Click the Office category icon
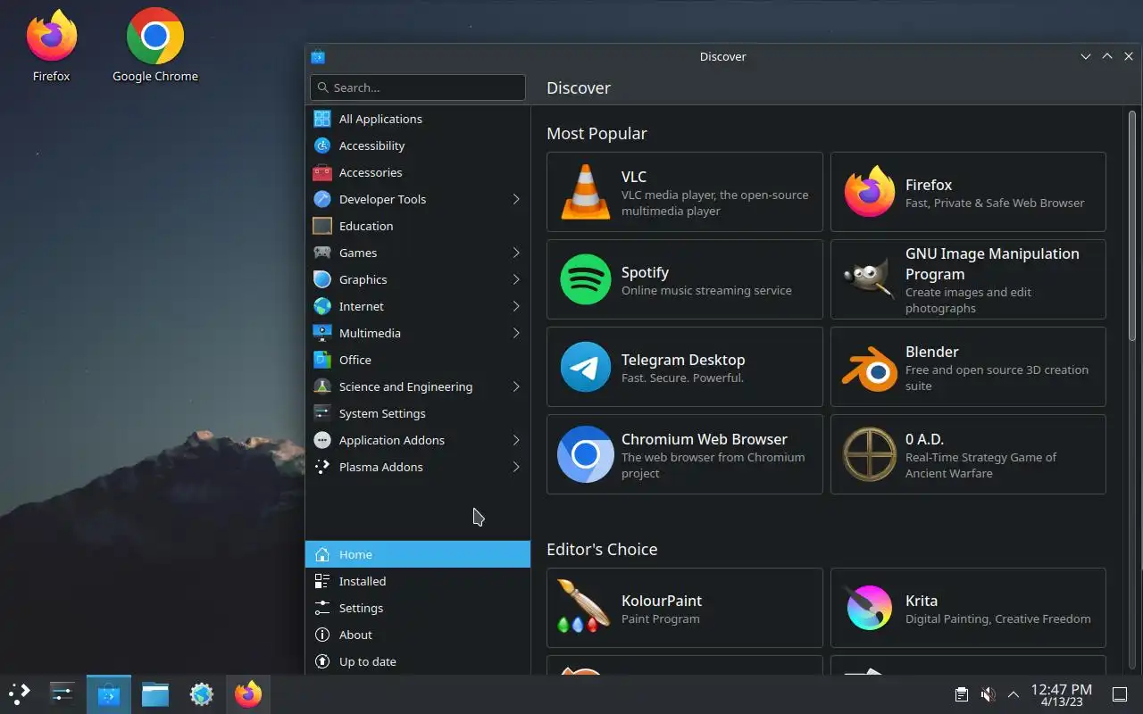Screen dimensions: 1143x714 coord(322,360)
